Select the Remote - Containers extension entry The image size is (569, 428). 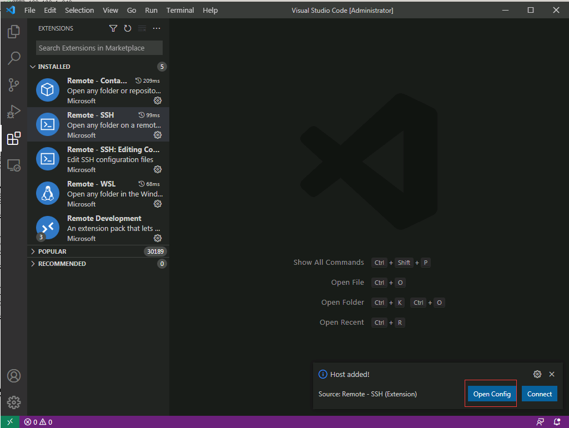98,90
